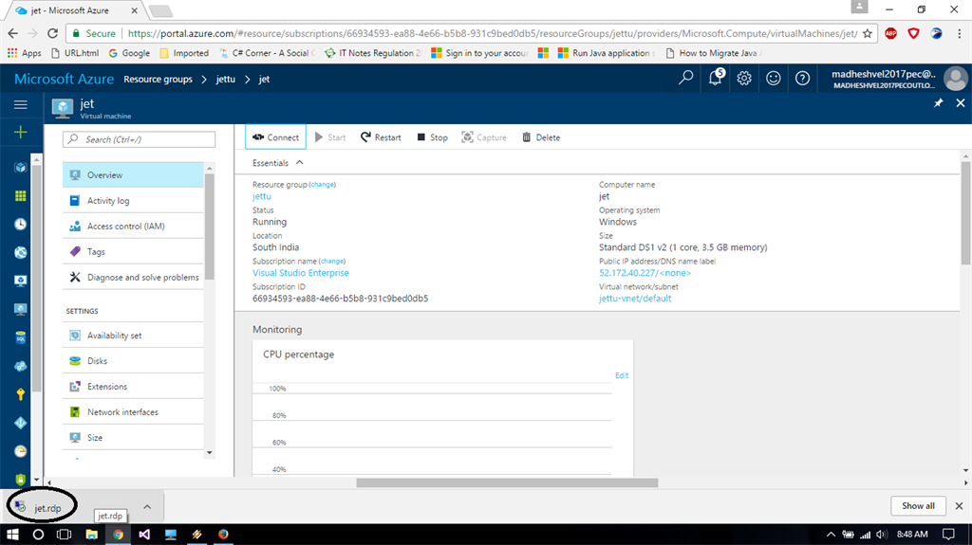Reload the browser page

click(53, 33)
